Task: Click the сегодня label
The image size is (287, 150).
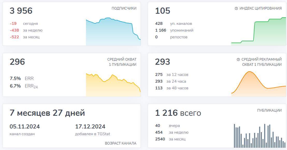Action: click(x=30, y=24)
